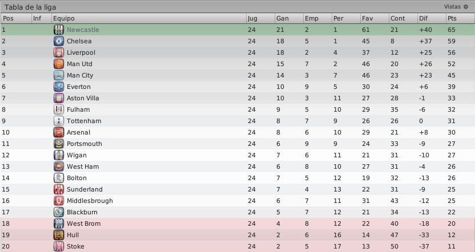475x252 pixels.
Task: Click the Tottenham badge icon
Action: click(x=59, y=121)
